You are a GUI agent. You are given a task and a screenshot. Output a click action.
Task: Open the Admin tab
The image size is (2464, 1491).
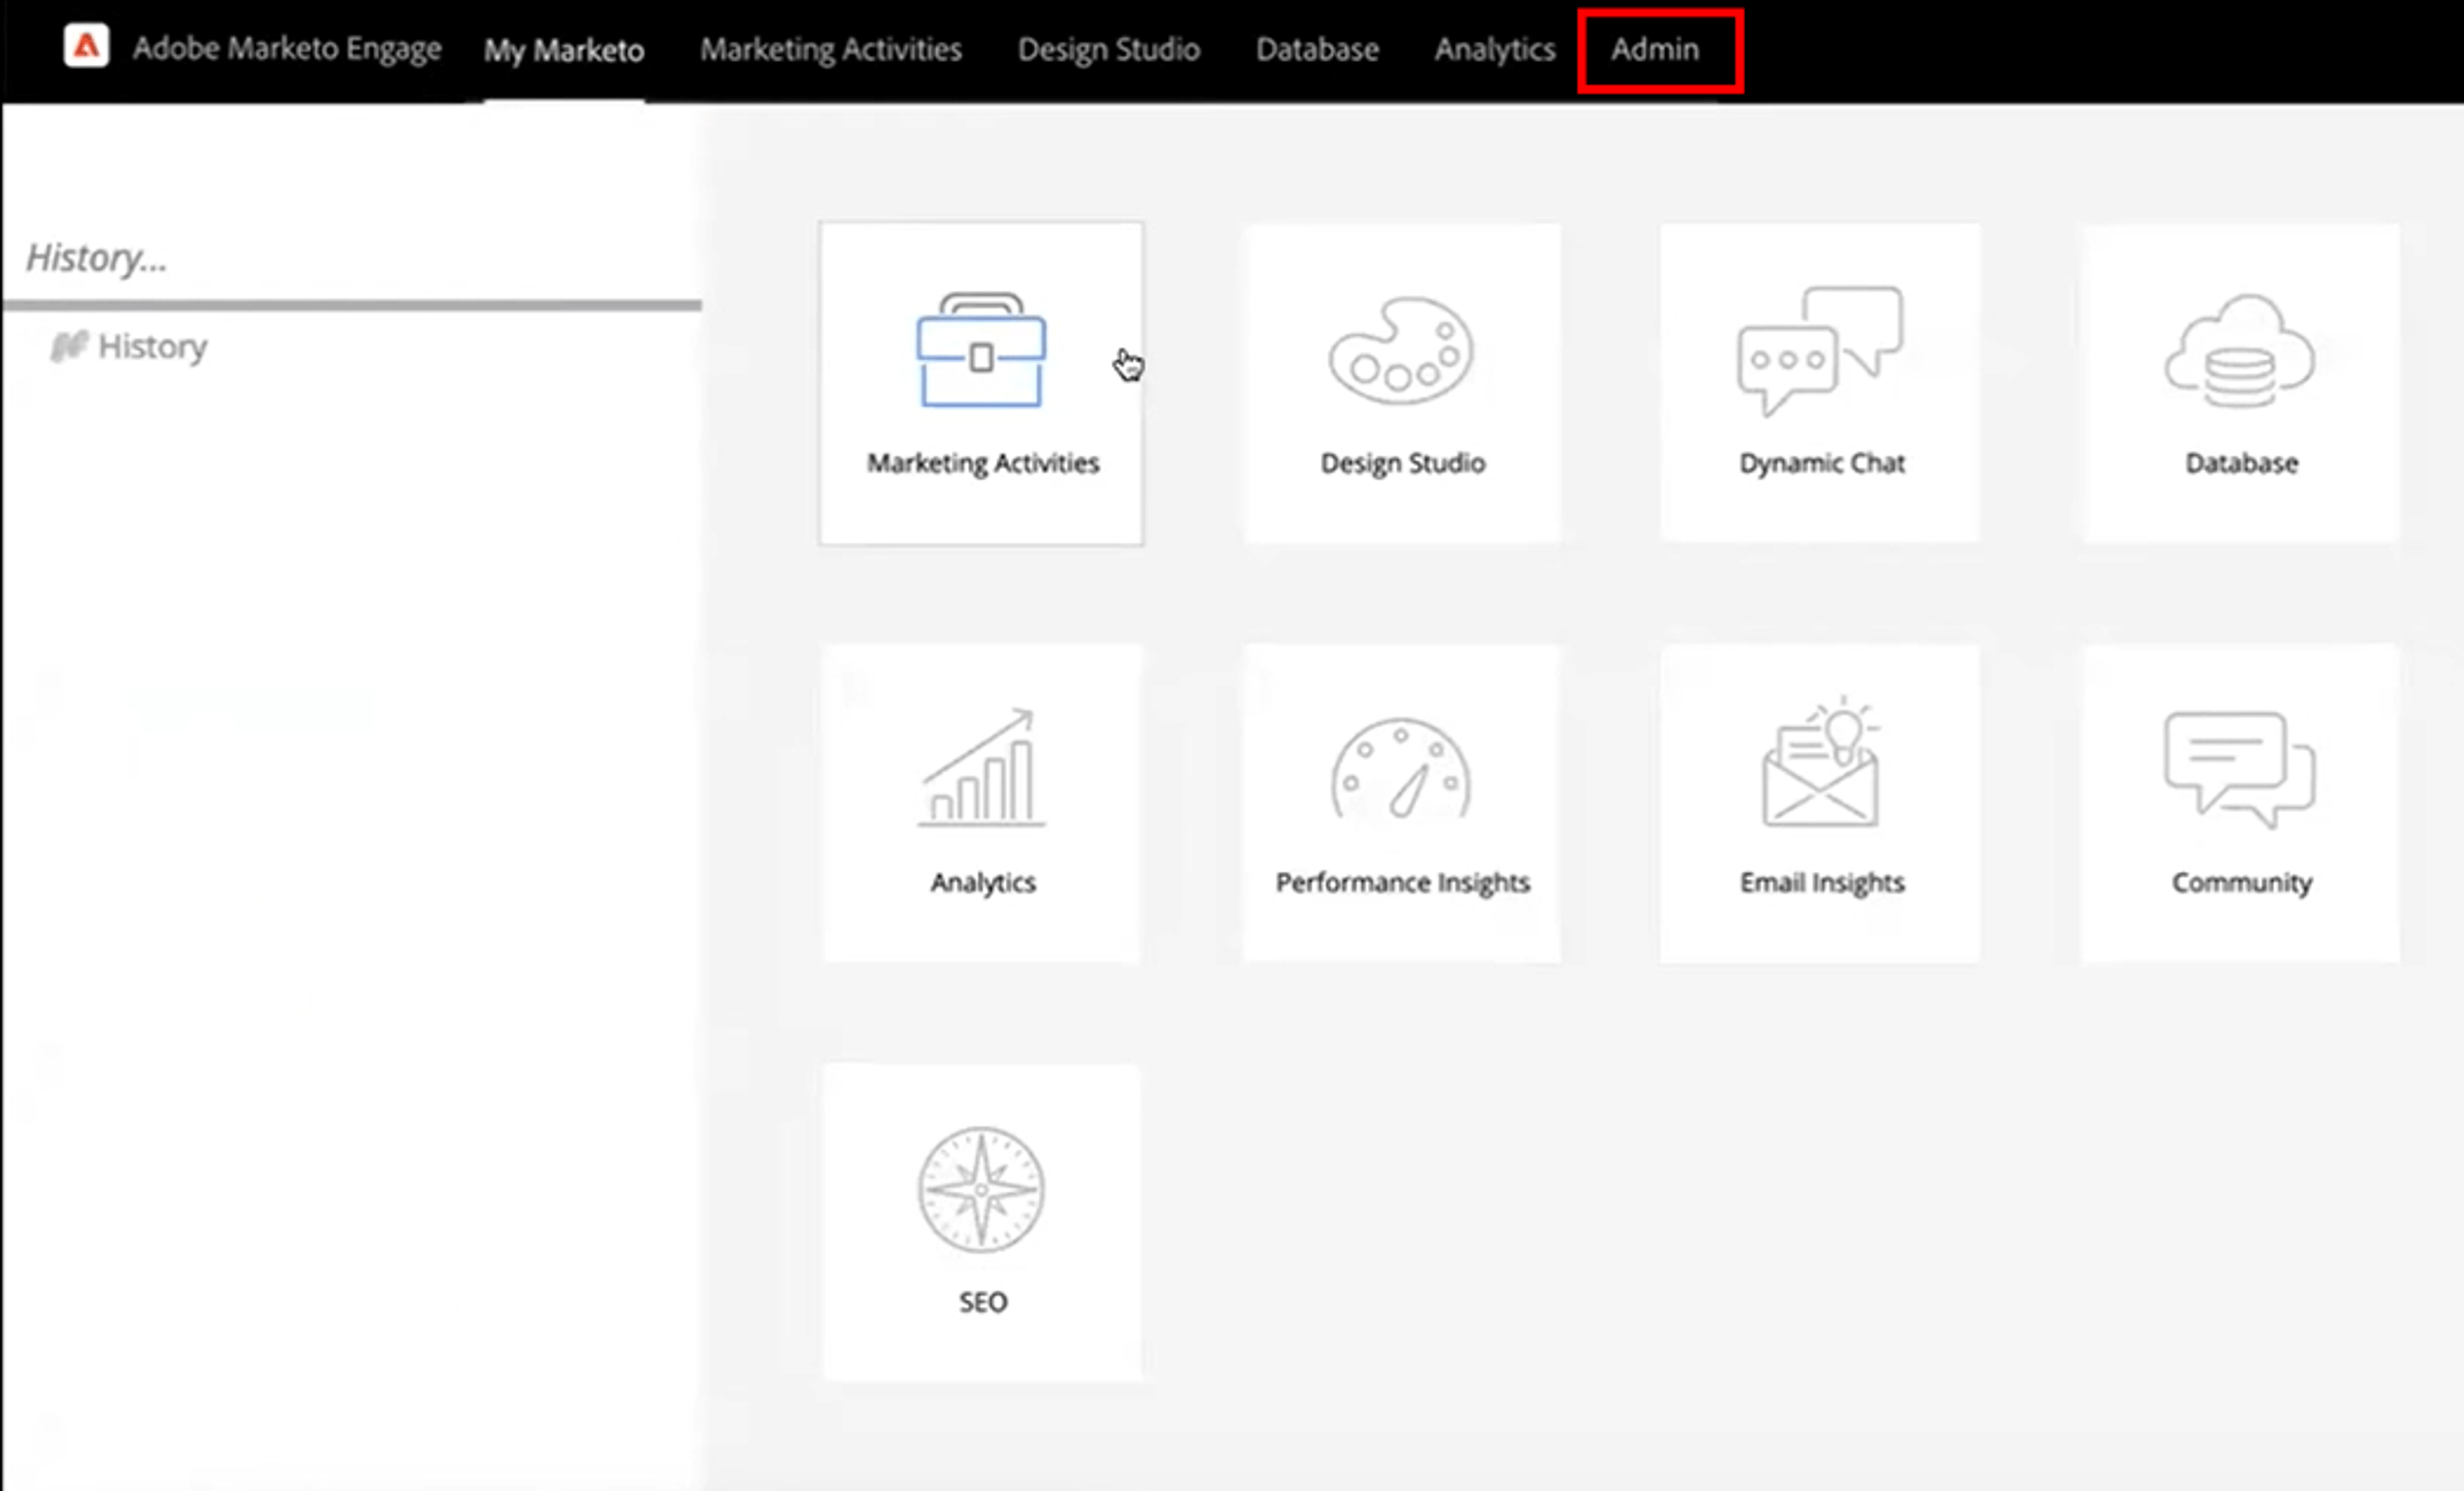tap(1655, 49)
